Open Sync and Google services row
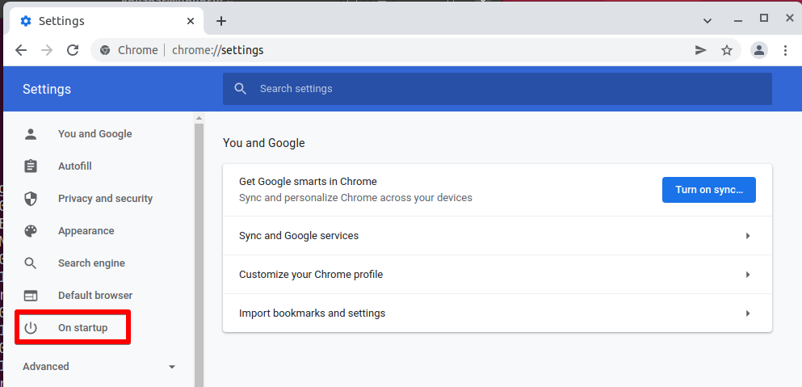Screen dimensions: 802x387 point(498,236)
